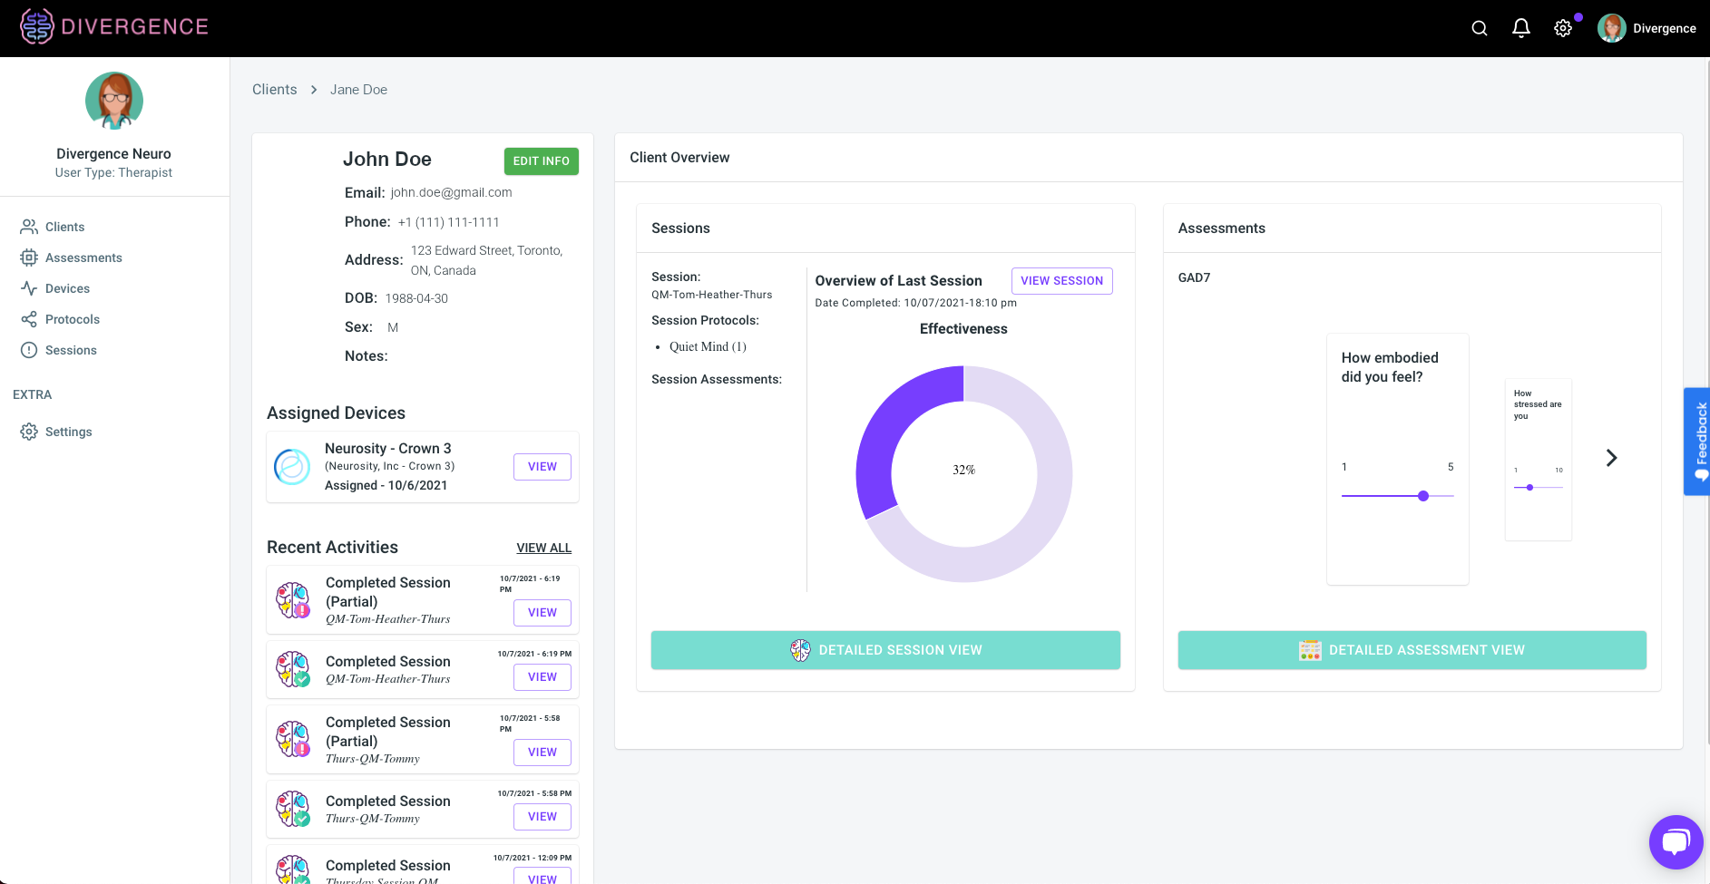Open the Feedback tab on the right edge
Screen dimensions: 1710x884
pos(1698,442)
